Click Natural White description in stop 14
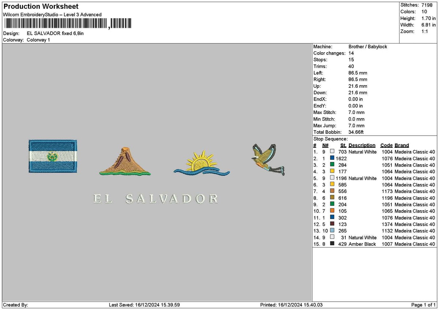439x310 pixels. pos(363,238)
